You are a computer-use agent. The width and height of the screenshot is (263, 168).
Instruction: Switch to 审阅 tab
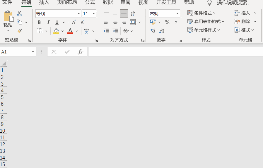pos(126,2)
